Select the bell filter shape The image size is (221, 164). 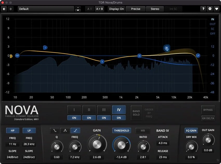65,130
